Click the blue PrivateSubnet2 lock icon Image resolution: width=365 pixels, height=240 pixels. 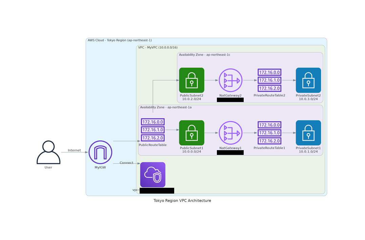308,80
